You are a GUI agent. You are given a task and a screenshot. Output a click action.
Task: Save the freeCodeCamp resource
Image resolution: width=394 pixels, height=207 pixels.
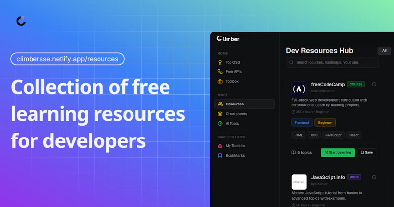coord(366,153)
